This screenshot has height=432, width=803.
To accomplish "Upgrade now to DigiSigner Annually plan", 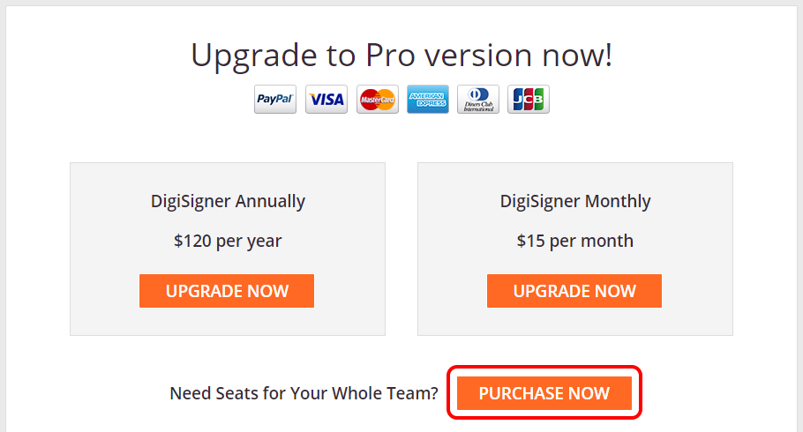I will (x=227, y=291).
